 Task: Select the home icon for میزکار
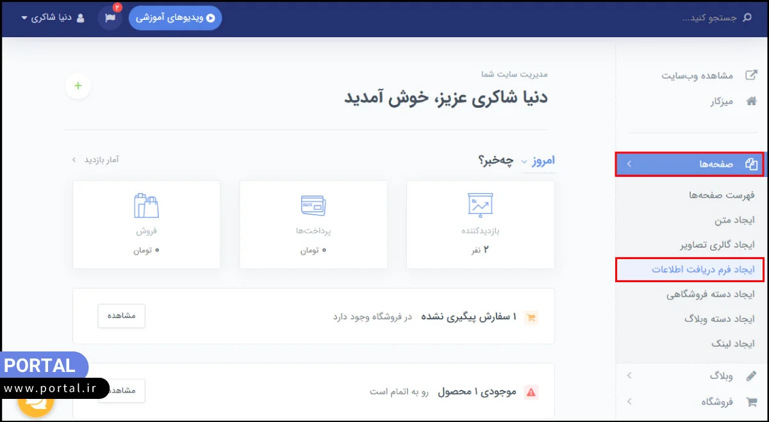click(751, 101)
